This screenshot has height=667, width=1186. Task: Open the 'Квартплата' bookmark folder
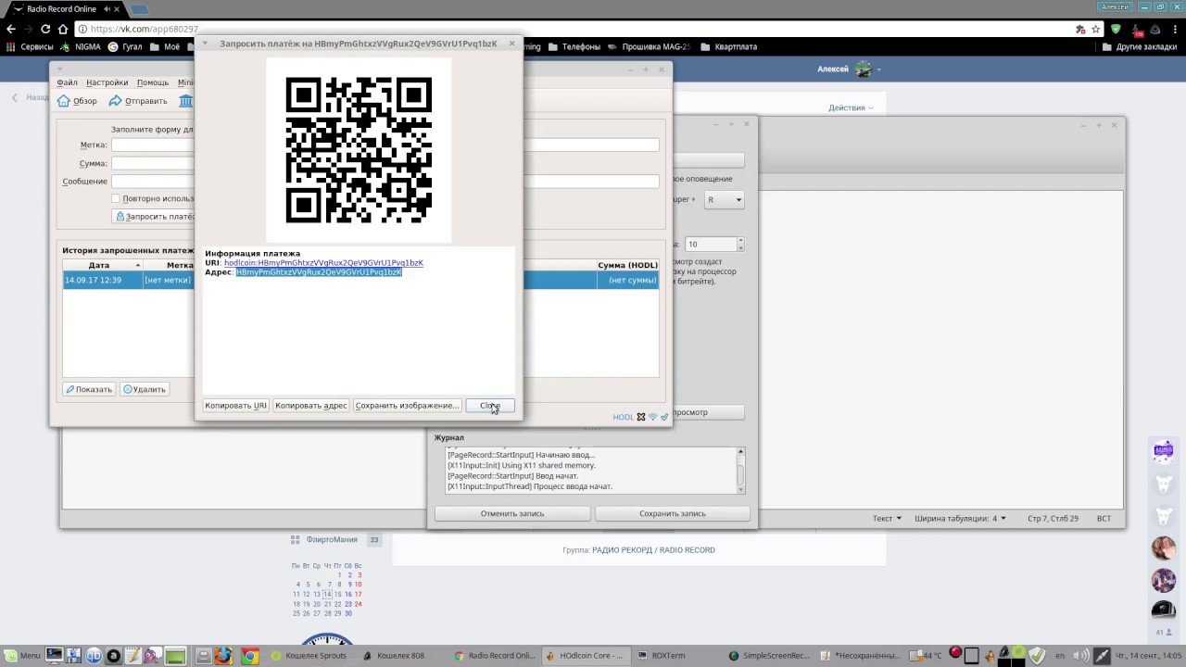pos(729,46)
